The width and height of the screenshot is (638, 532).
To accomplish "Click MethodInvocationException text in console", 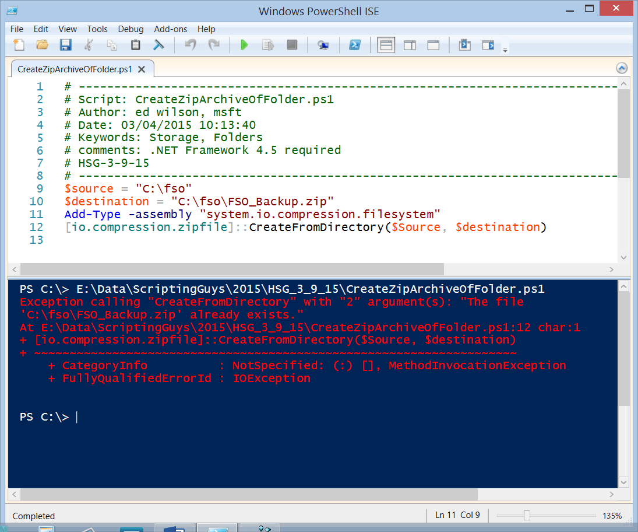I will coord(477,365).
